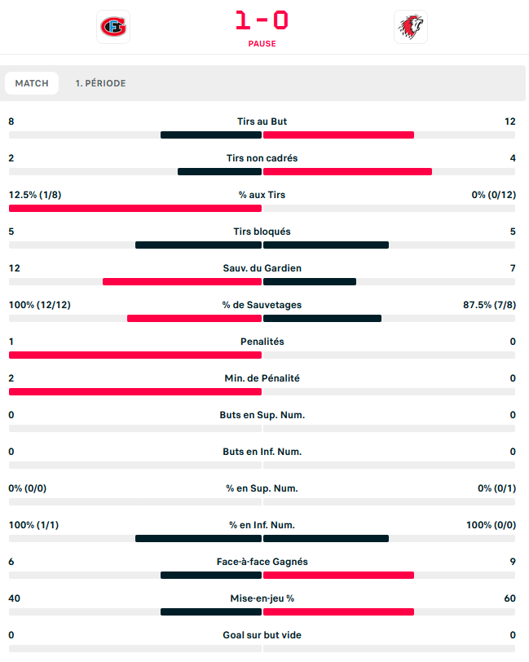Click the Goal sur but vide label
529x662 pixels.
coord(262,635)
